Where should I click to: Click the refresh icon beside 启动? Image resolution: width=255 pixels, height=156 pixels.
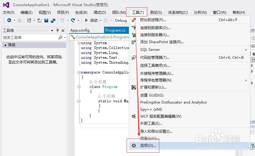(x=106, y=21)
